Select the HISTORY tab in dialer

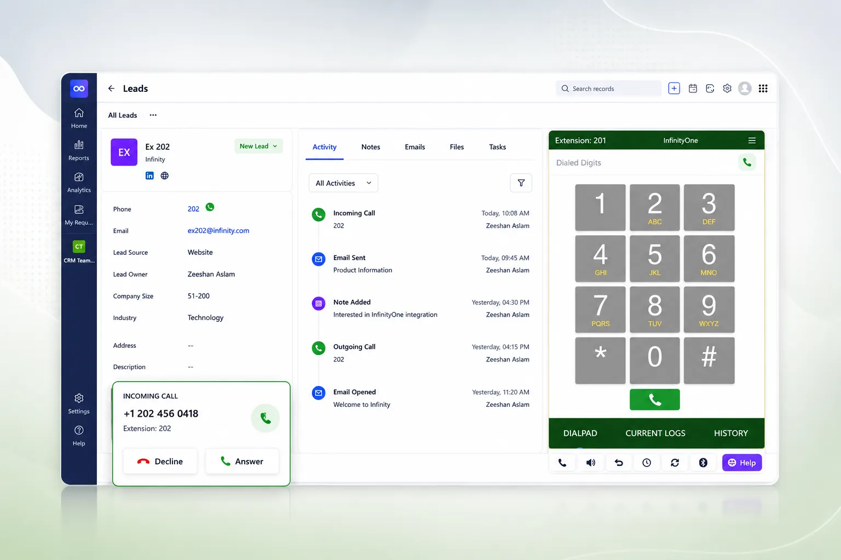[x=731, y=433]
